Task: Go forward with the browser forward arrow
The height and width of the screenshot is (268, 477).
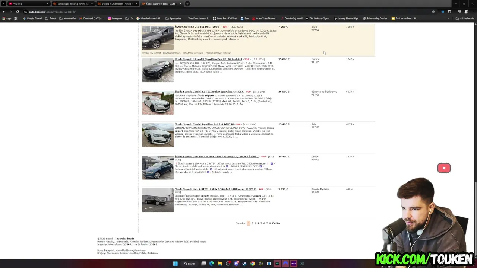Action: click(10, 12)
